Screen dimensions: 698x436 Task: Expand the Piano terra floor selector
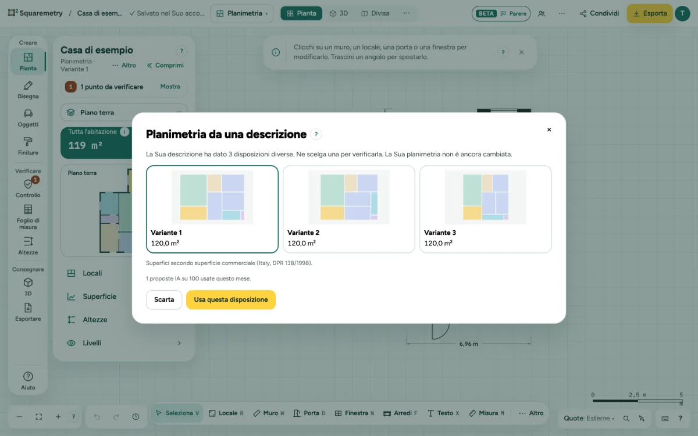click(x=124, y=112)
